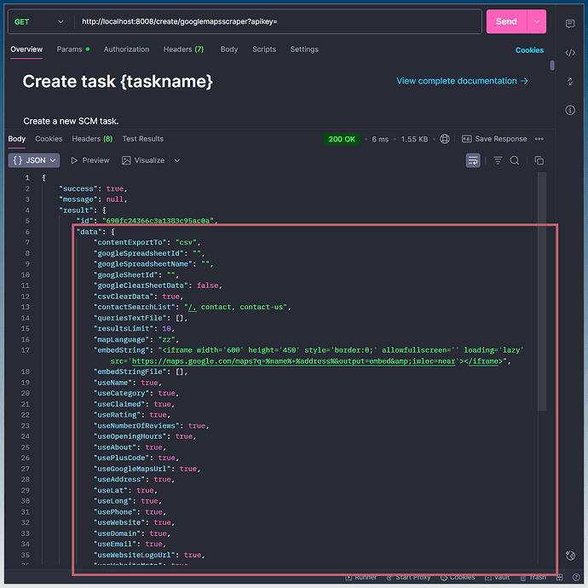
Task: Switch to the Authorization tab
Action: coord(126,49)
